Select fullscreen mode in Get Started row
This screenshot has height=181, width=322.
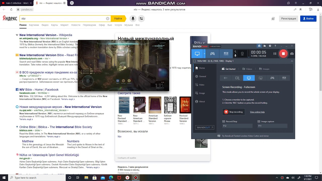(249, 78)
